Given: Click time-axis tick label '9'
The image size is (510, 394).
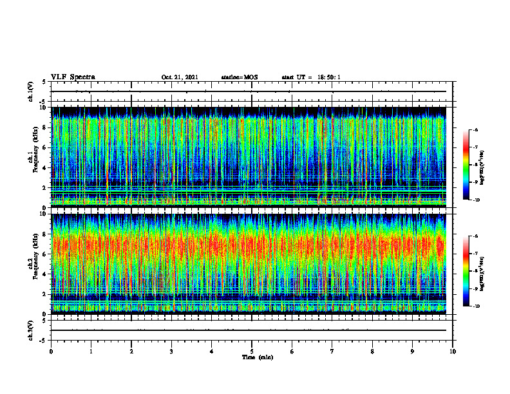Looking at the screenshot, I should pos(412,352).
